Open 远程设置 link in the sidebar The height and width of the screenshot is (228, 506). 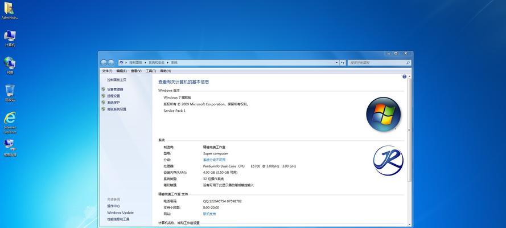[114, 96]
